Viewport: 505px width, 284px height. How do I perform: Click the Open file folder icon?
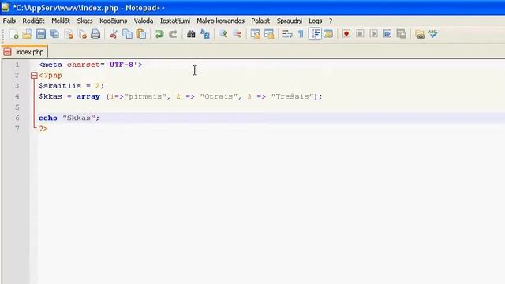(x=28, y=34)
